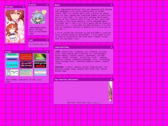Click the 'Male, He/They' text
Screen dimensions: 168x126
pos(36,30)
